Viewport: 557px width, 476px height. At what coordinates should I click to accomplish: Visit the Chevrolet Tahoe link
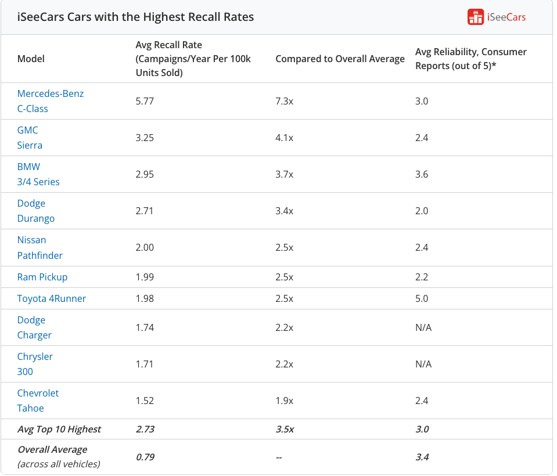[38, 401]
